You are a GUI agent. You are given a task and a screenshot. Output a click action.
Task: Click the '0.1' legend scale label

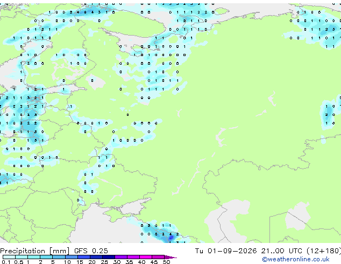pos(6,262)
